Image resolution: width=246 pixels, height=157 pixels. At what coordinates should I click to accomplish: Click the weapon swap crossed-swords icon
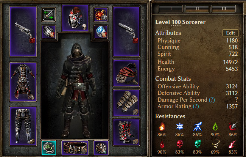49,15
